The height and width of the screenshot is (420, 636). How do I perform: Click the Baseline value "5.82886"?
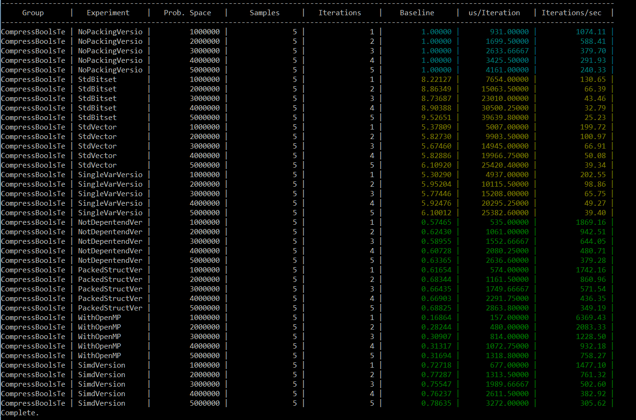[436, 156]
